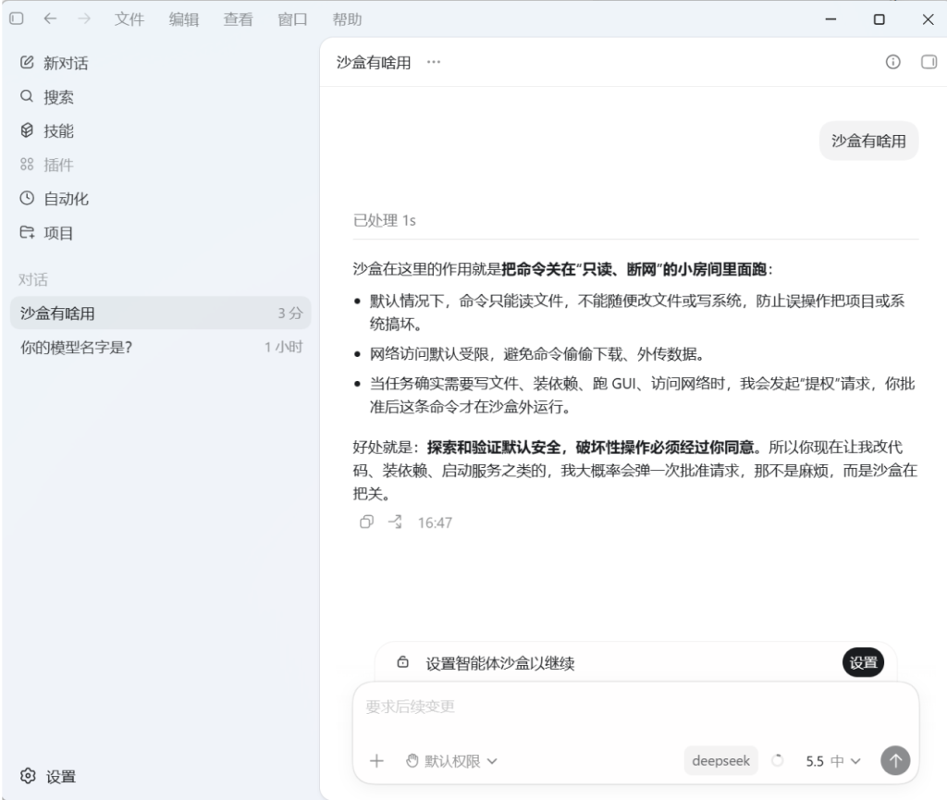
Task: Click the info circle icon in the header
Action: click(892, 62)
